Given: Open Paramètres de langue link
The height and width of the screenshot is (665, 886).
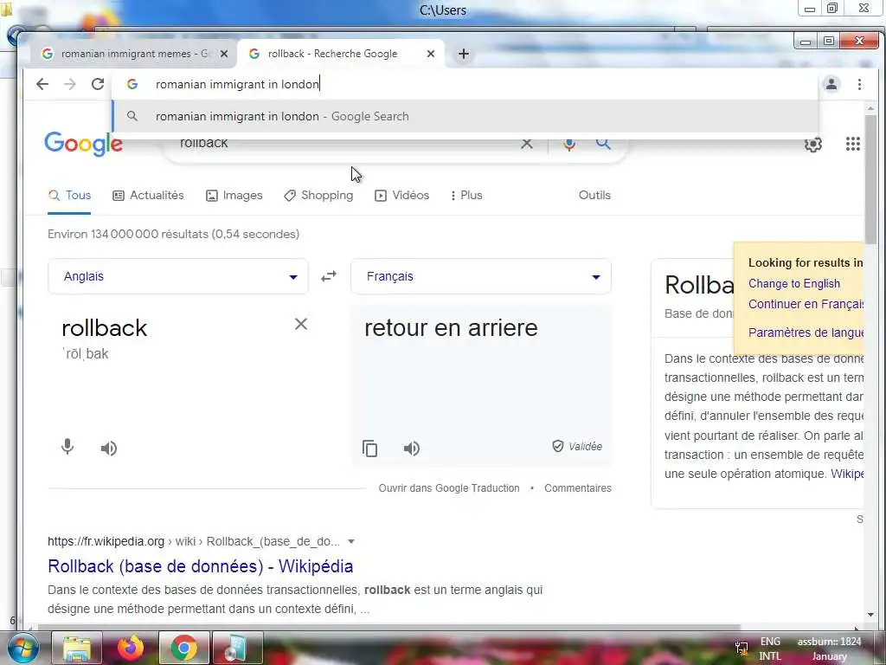Looking at the screenshot, I should (806, 332).
